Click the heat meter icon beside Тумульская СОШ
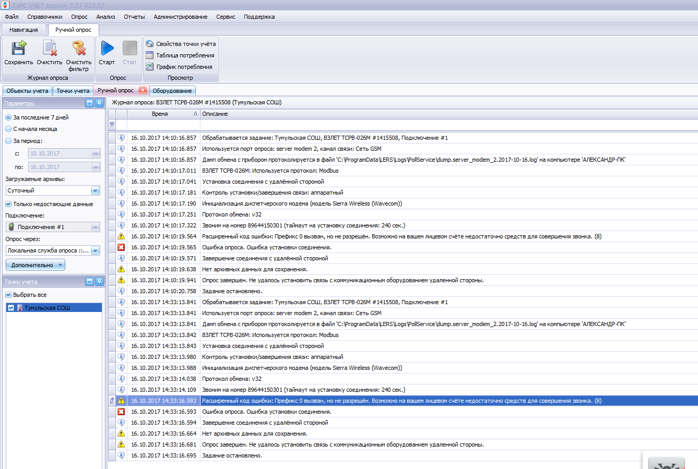Image resolution: width=698 pixels, height=469 pixels. click(20, 308)
